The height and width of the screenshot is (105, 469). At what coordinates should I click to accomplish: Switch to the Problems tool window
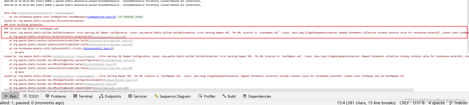coord(56,96)
